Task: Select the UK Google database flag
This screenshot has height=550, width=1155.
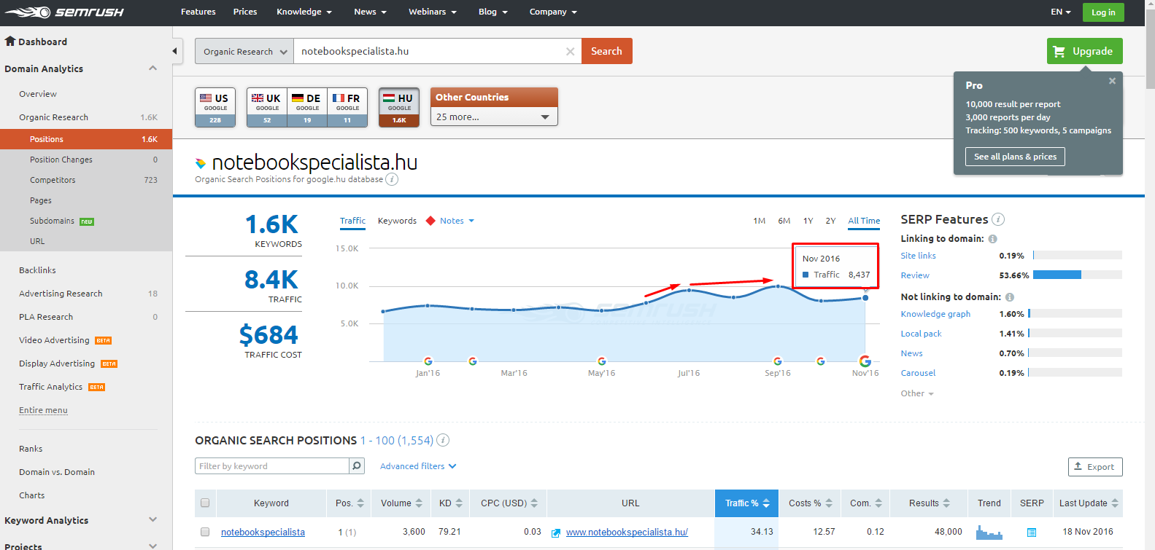Action: coord(267,107)
